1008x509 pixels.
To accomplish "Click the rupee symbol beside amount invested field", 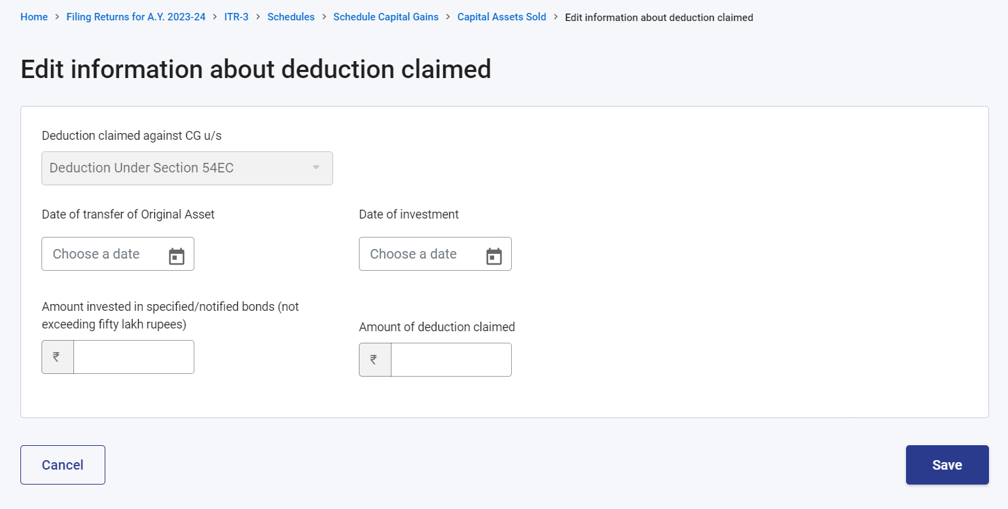I will [x=58, y=356].
